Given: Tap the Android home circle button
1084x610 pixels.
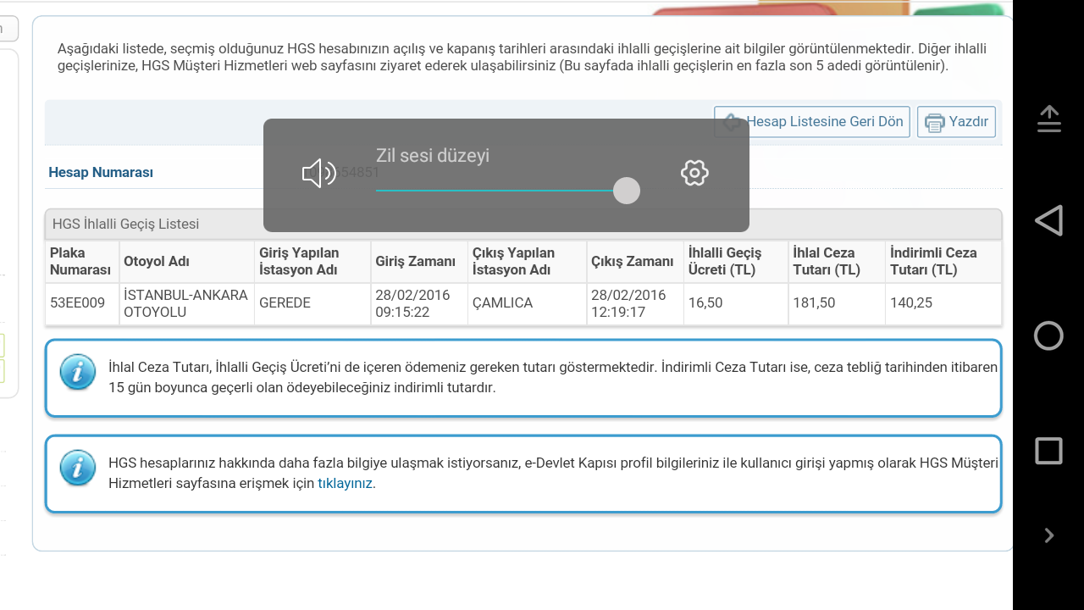Looking at the screenshot, I should click(x=1048, y=335).
